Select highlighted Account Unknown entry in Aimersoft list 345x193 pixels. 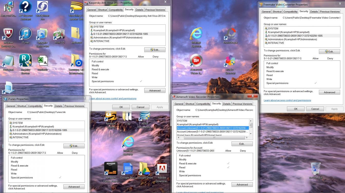point(213,128)
